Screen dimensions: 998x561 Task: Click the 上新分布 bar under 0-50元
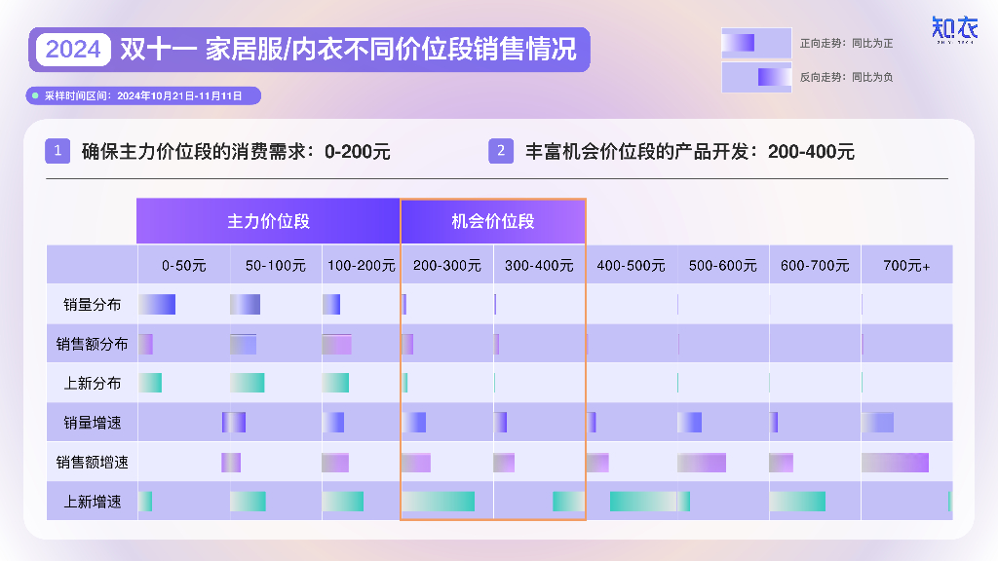point(150,383)
